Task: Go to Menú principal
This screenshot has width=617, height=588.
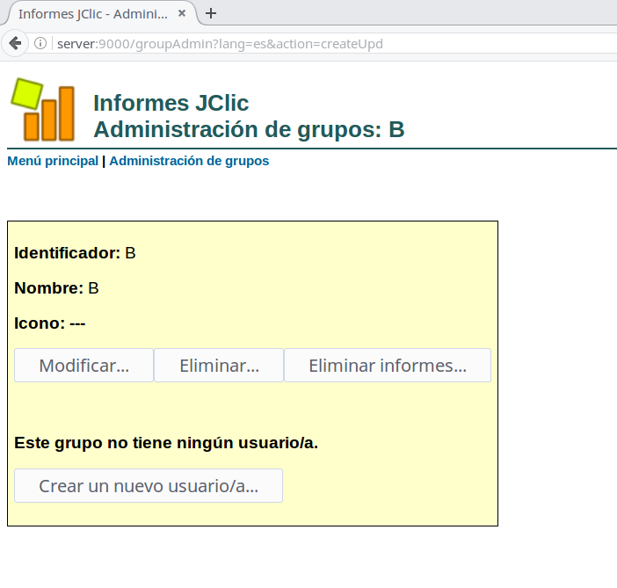Action: click(53, 161)
